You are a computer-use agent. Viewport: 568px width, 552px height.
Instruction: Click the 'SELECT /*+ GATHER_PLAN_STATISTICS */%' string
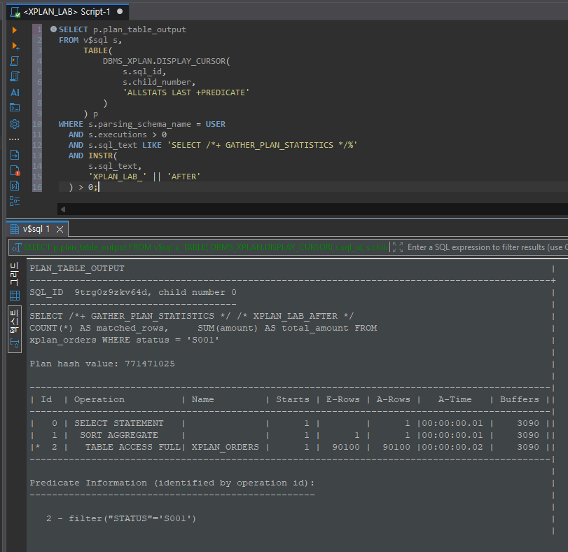point(262,145)
